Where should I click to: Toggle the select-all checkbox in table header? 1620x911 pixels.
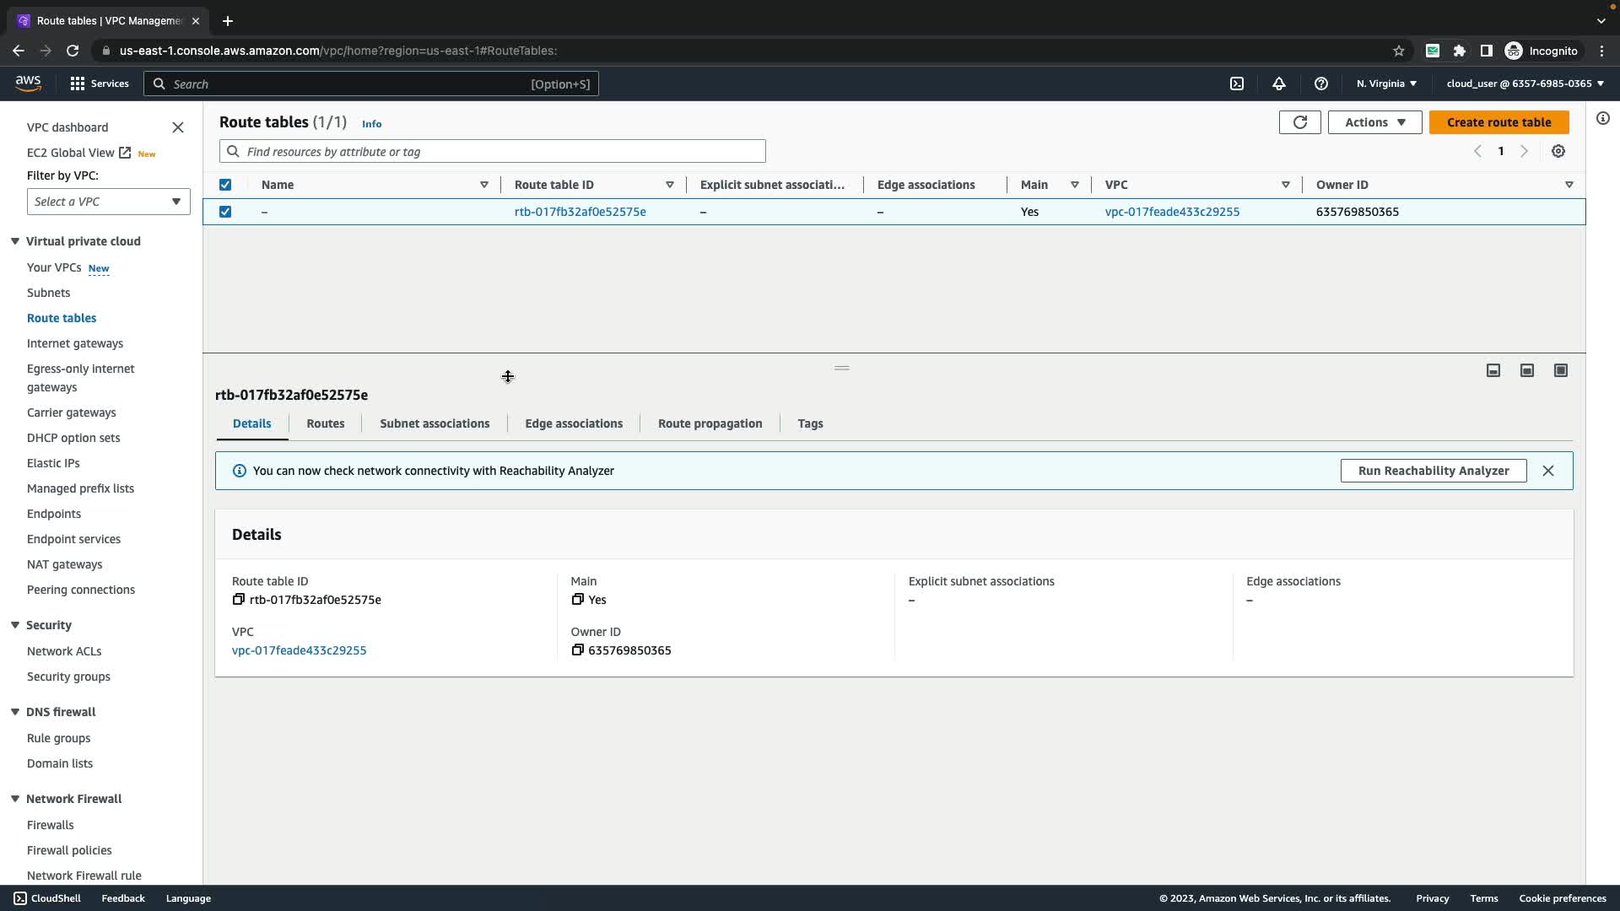[225, 185]
